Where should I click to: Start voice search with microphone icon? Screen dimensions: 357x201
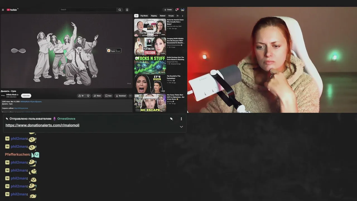click(127, 10)
